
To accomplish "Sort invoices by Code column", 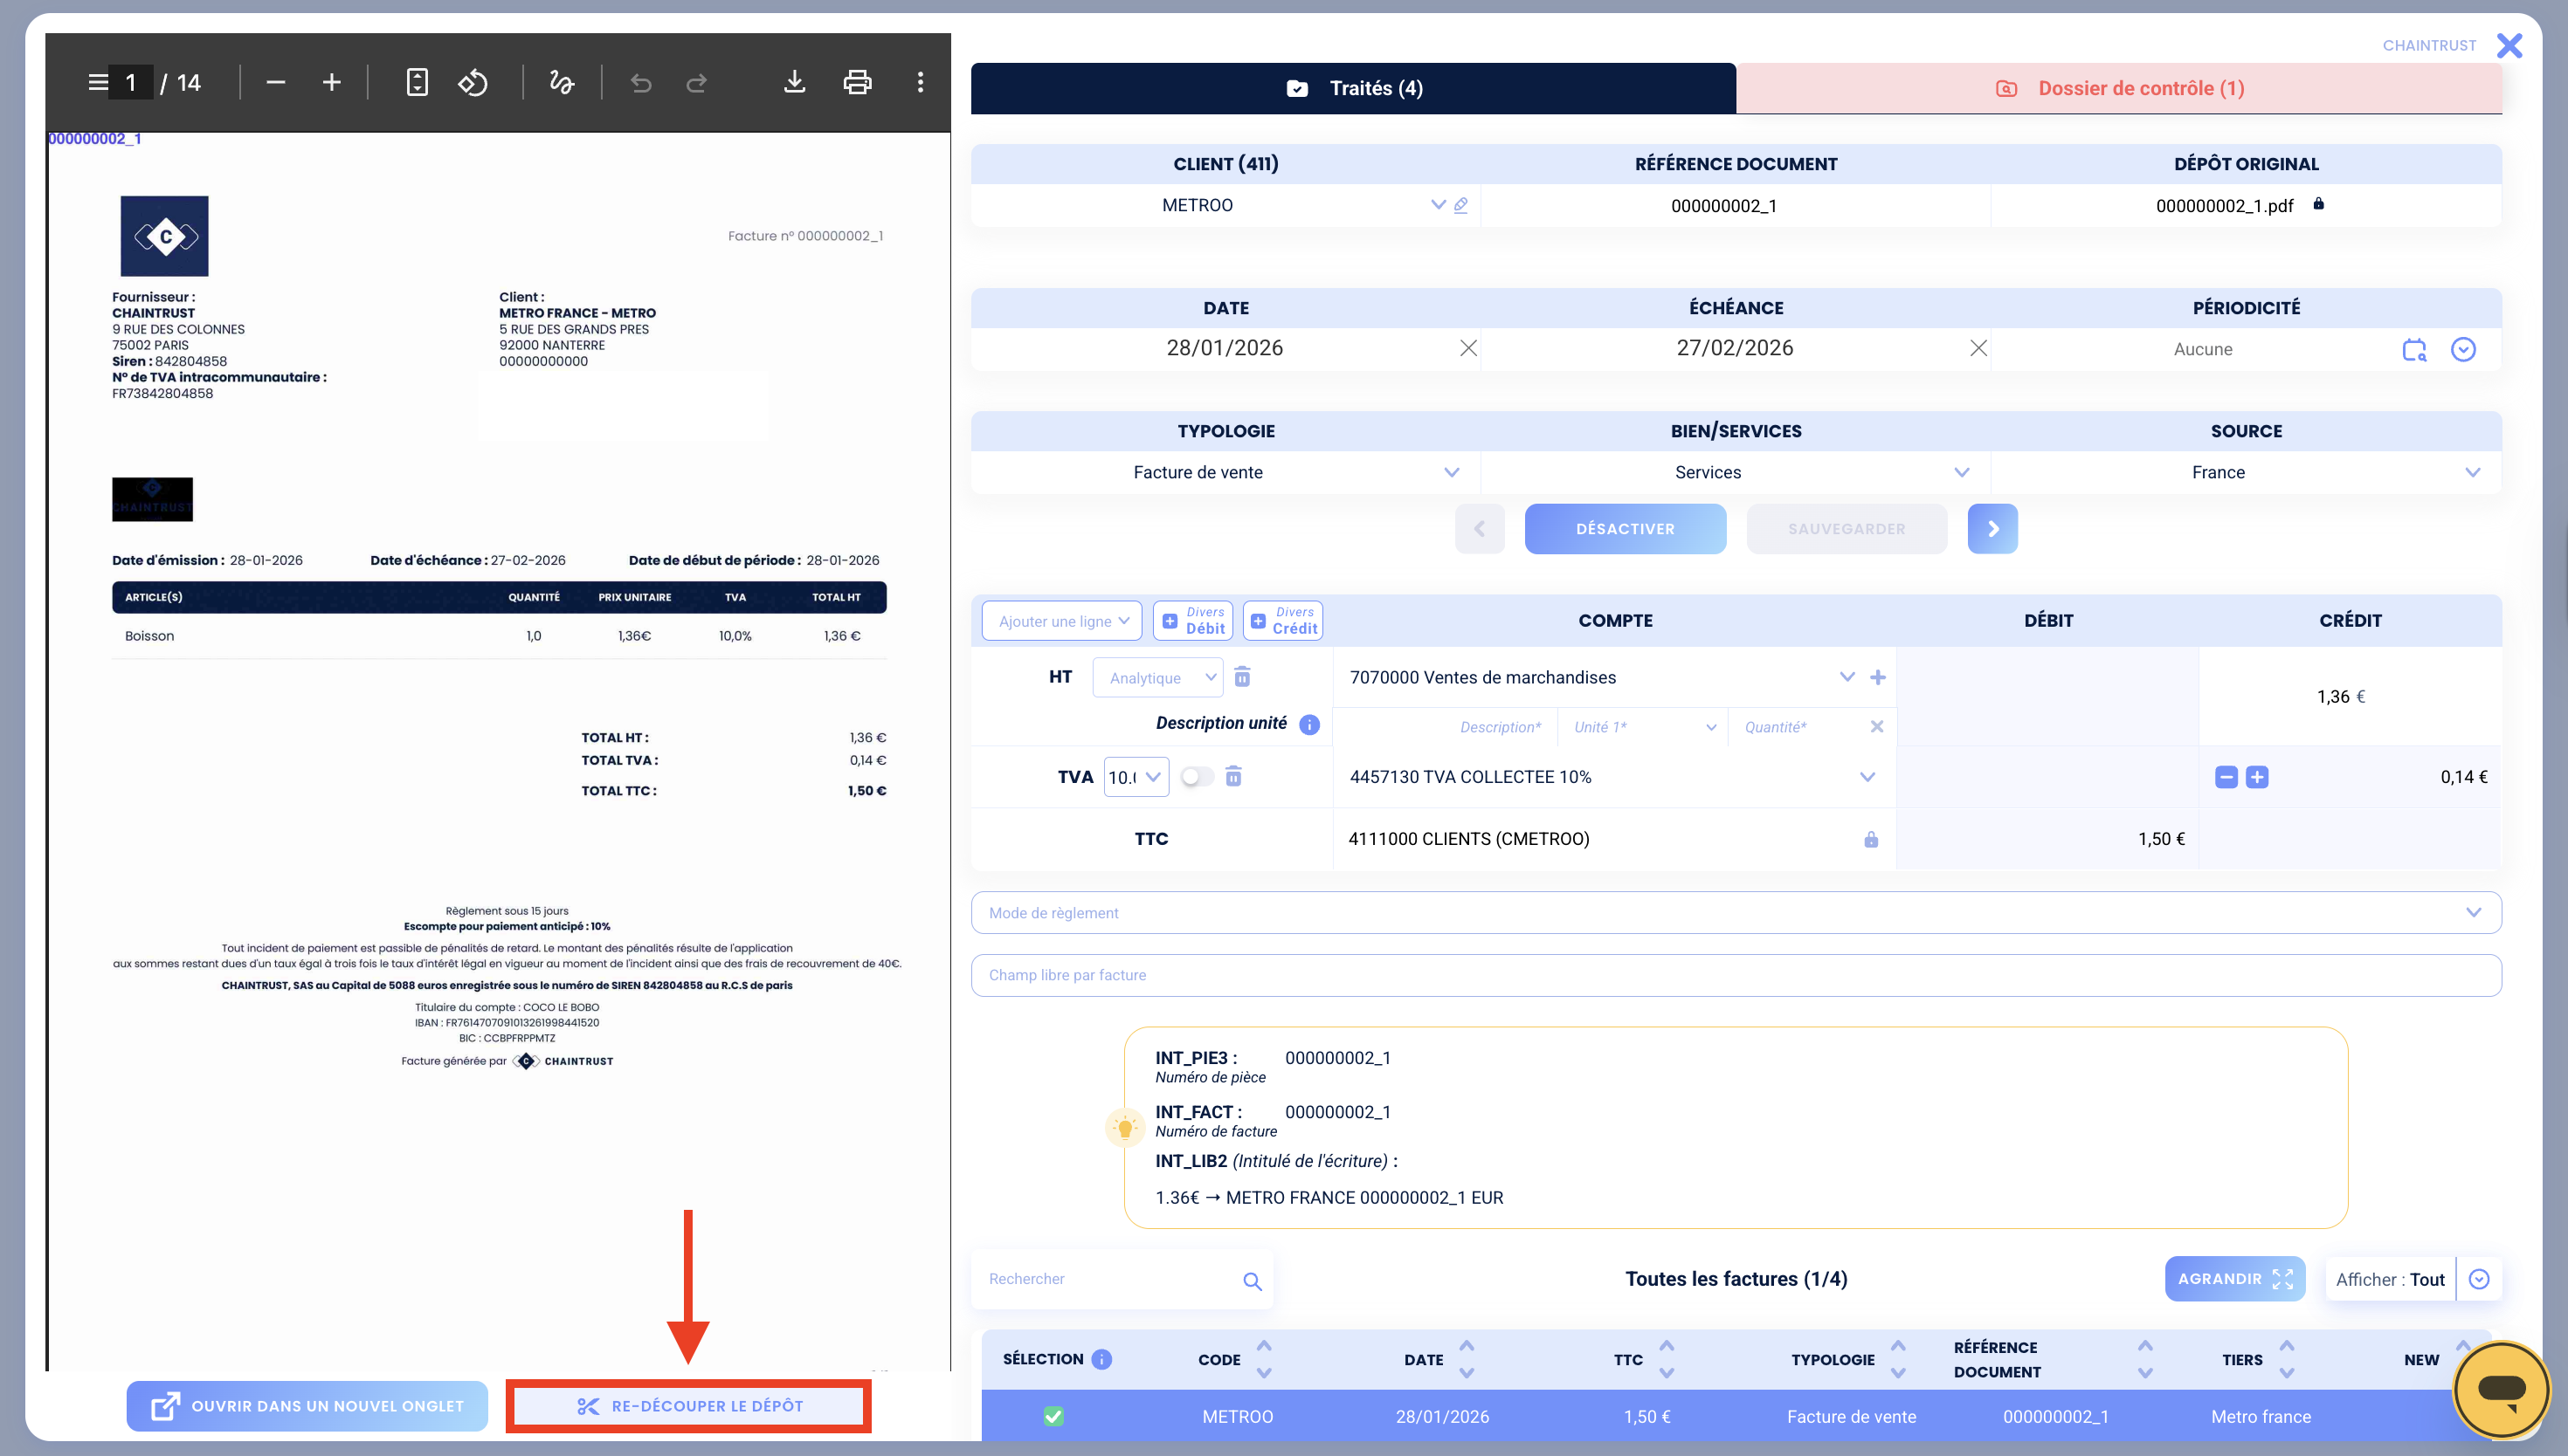I will (1264, 1359).
